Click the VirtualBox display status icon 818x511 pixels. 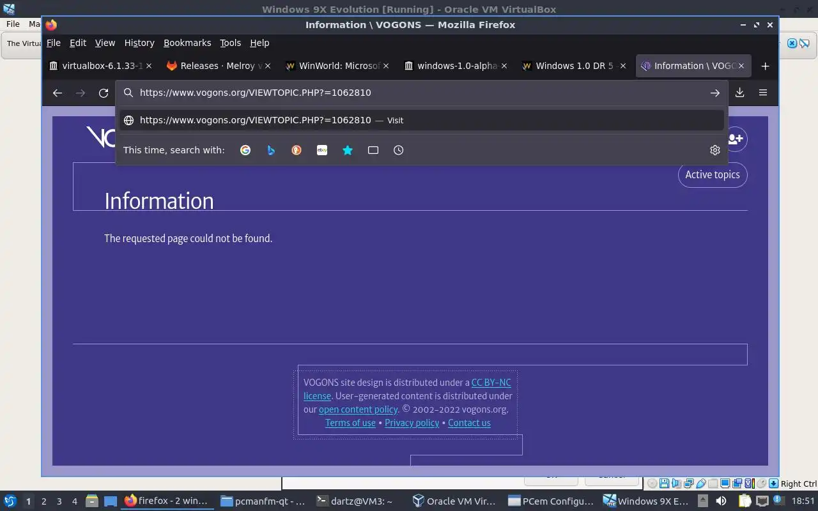(x=725, y=484)
